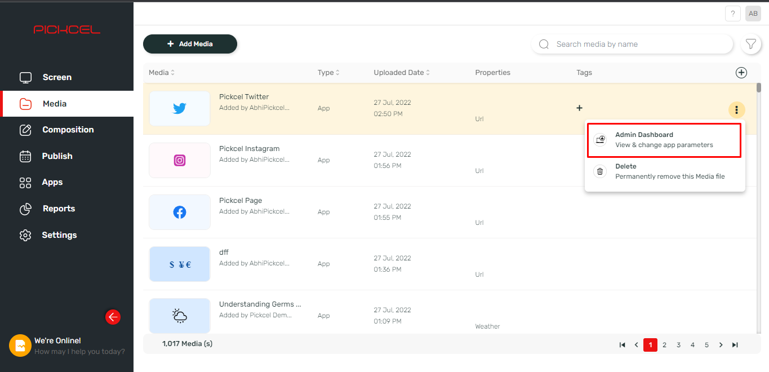Select the Publish icon in the sidebar
Viewport: 769px width, 372px height.
[x=26, y=156]
